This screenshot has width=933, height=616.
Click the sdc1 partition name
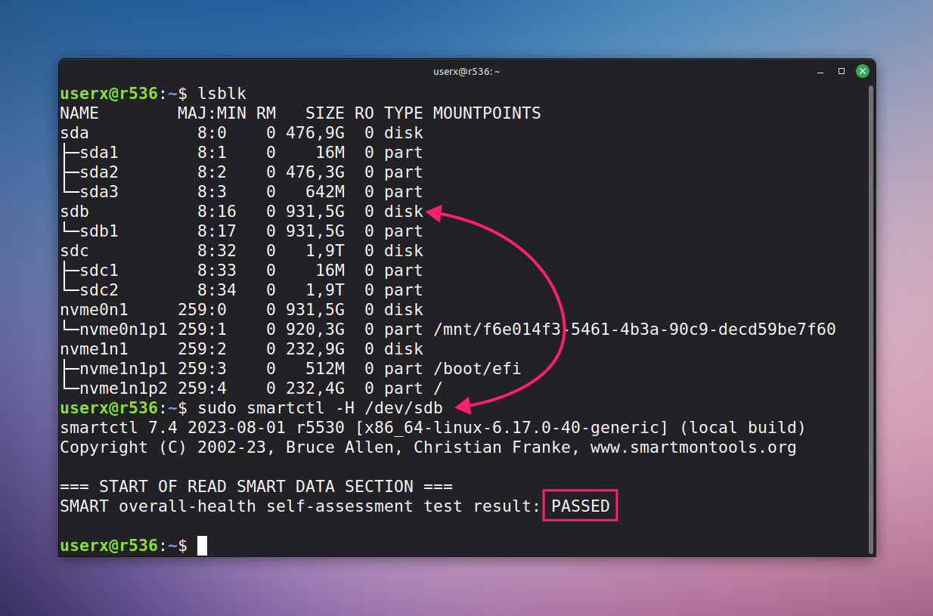(99, 271)
